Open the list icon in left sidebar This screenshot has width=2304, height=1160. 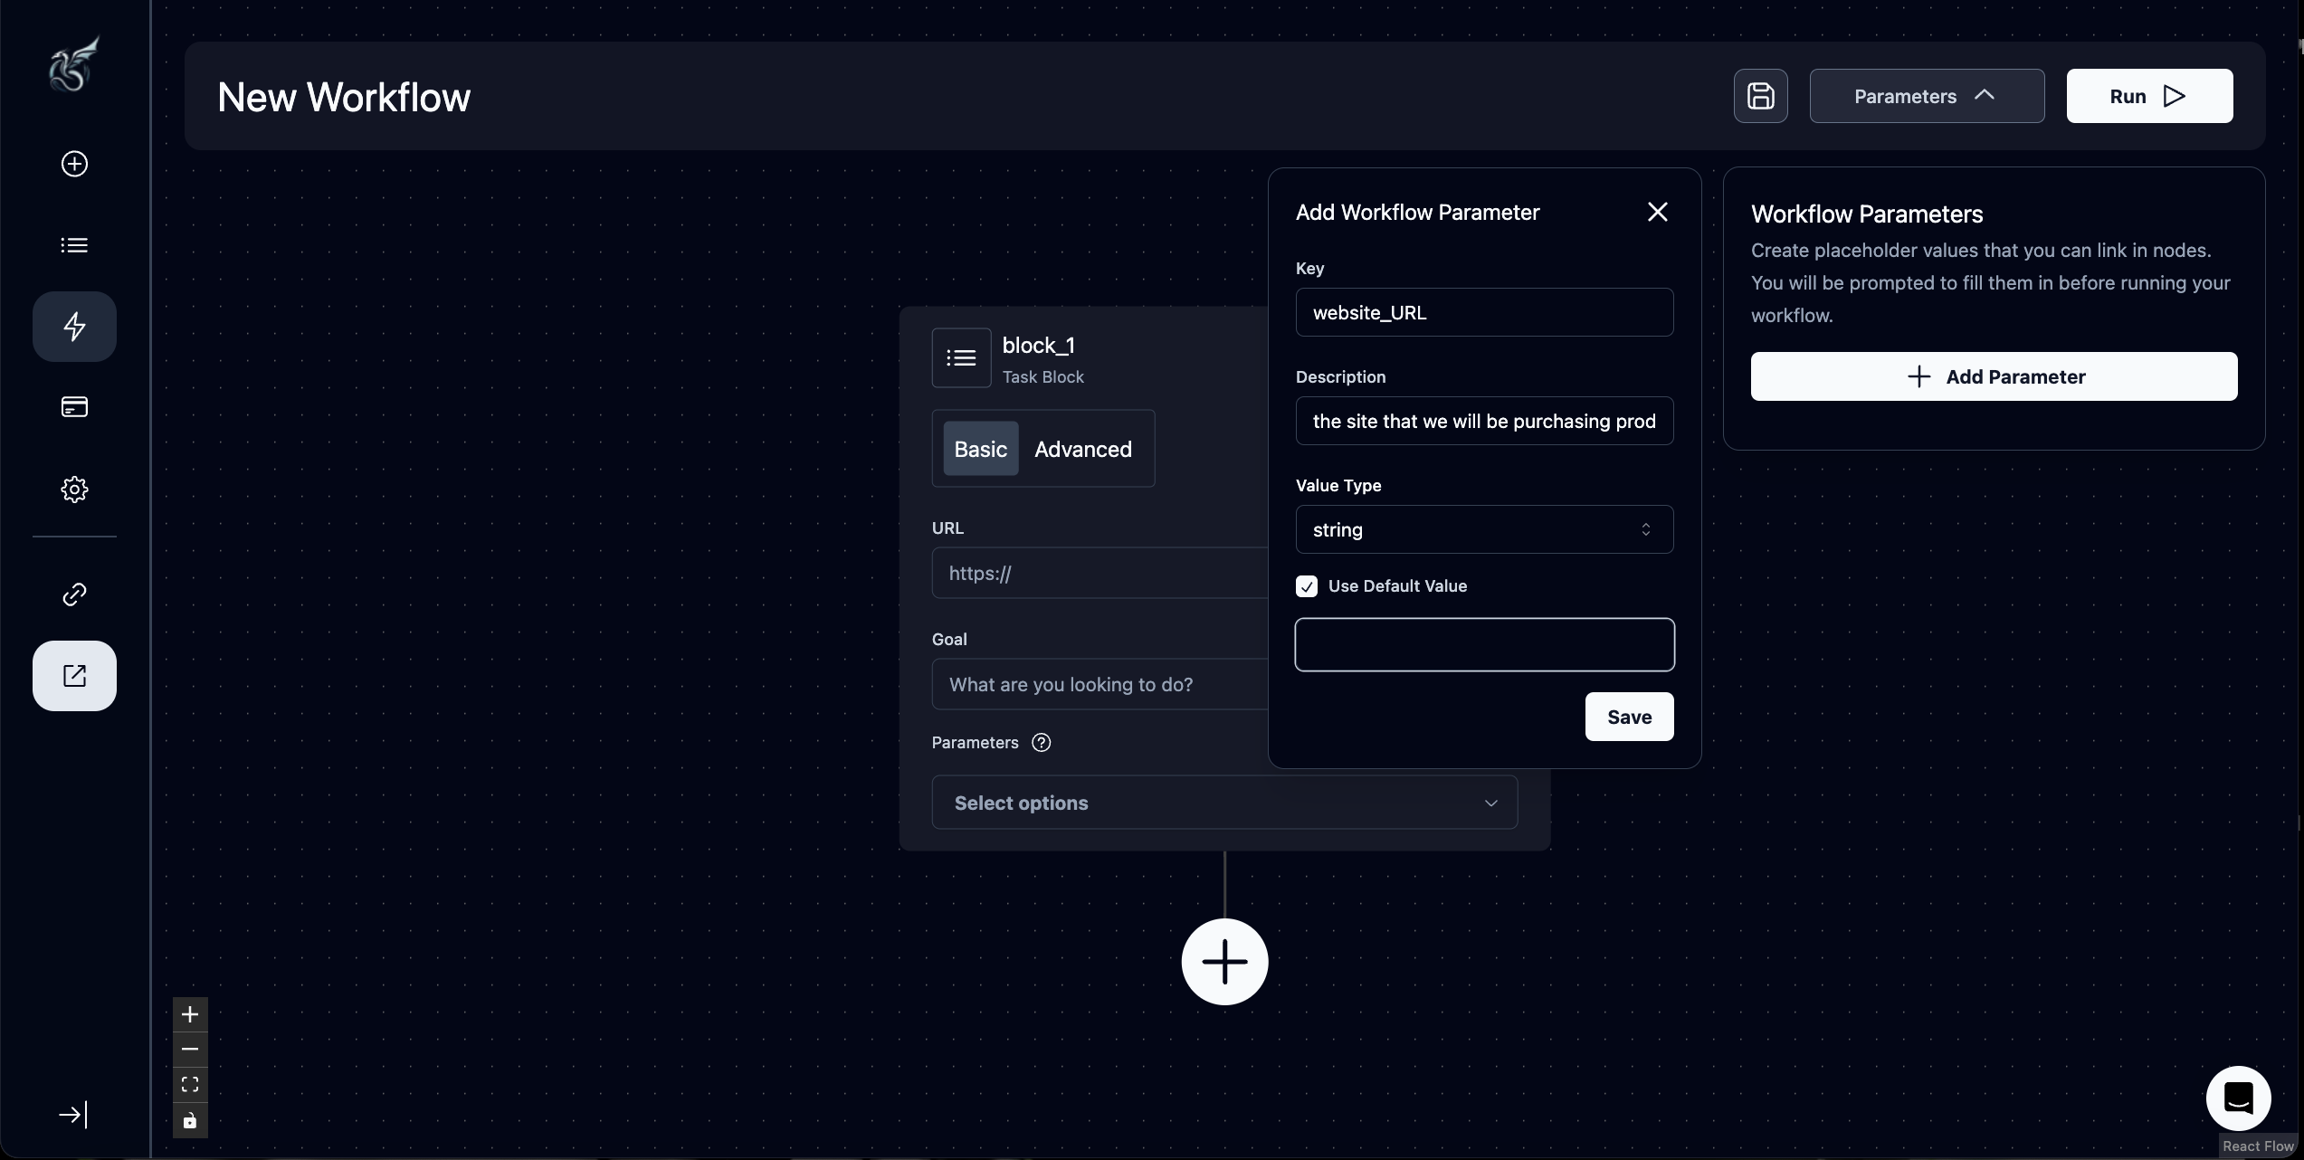pos(74,245)
